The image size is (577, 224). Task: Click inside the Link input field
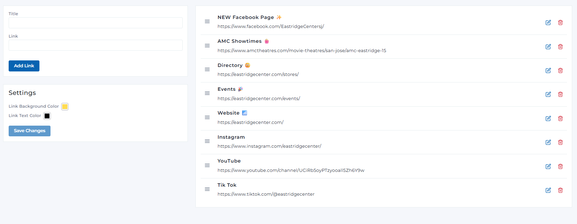tap(95, 45)
